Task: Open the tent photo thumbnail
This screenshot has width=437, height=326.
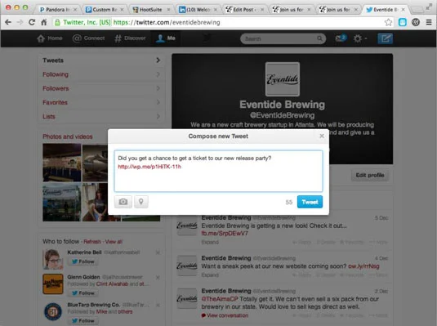Action: tap(62, 202)
